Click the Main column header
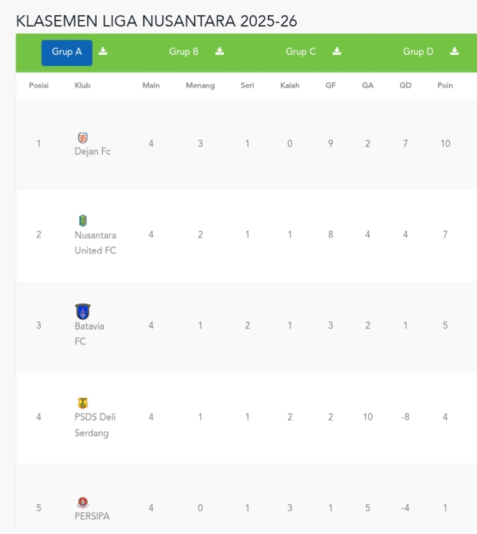 (x=151, y=86)
